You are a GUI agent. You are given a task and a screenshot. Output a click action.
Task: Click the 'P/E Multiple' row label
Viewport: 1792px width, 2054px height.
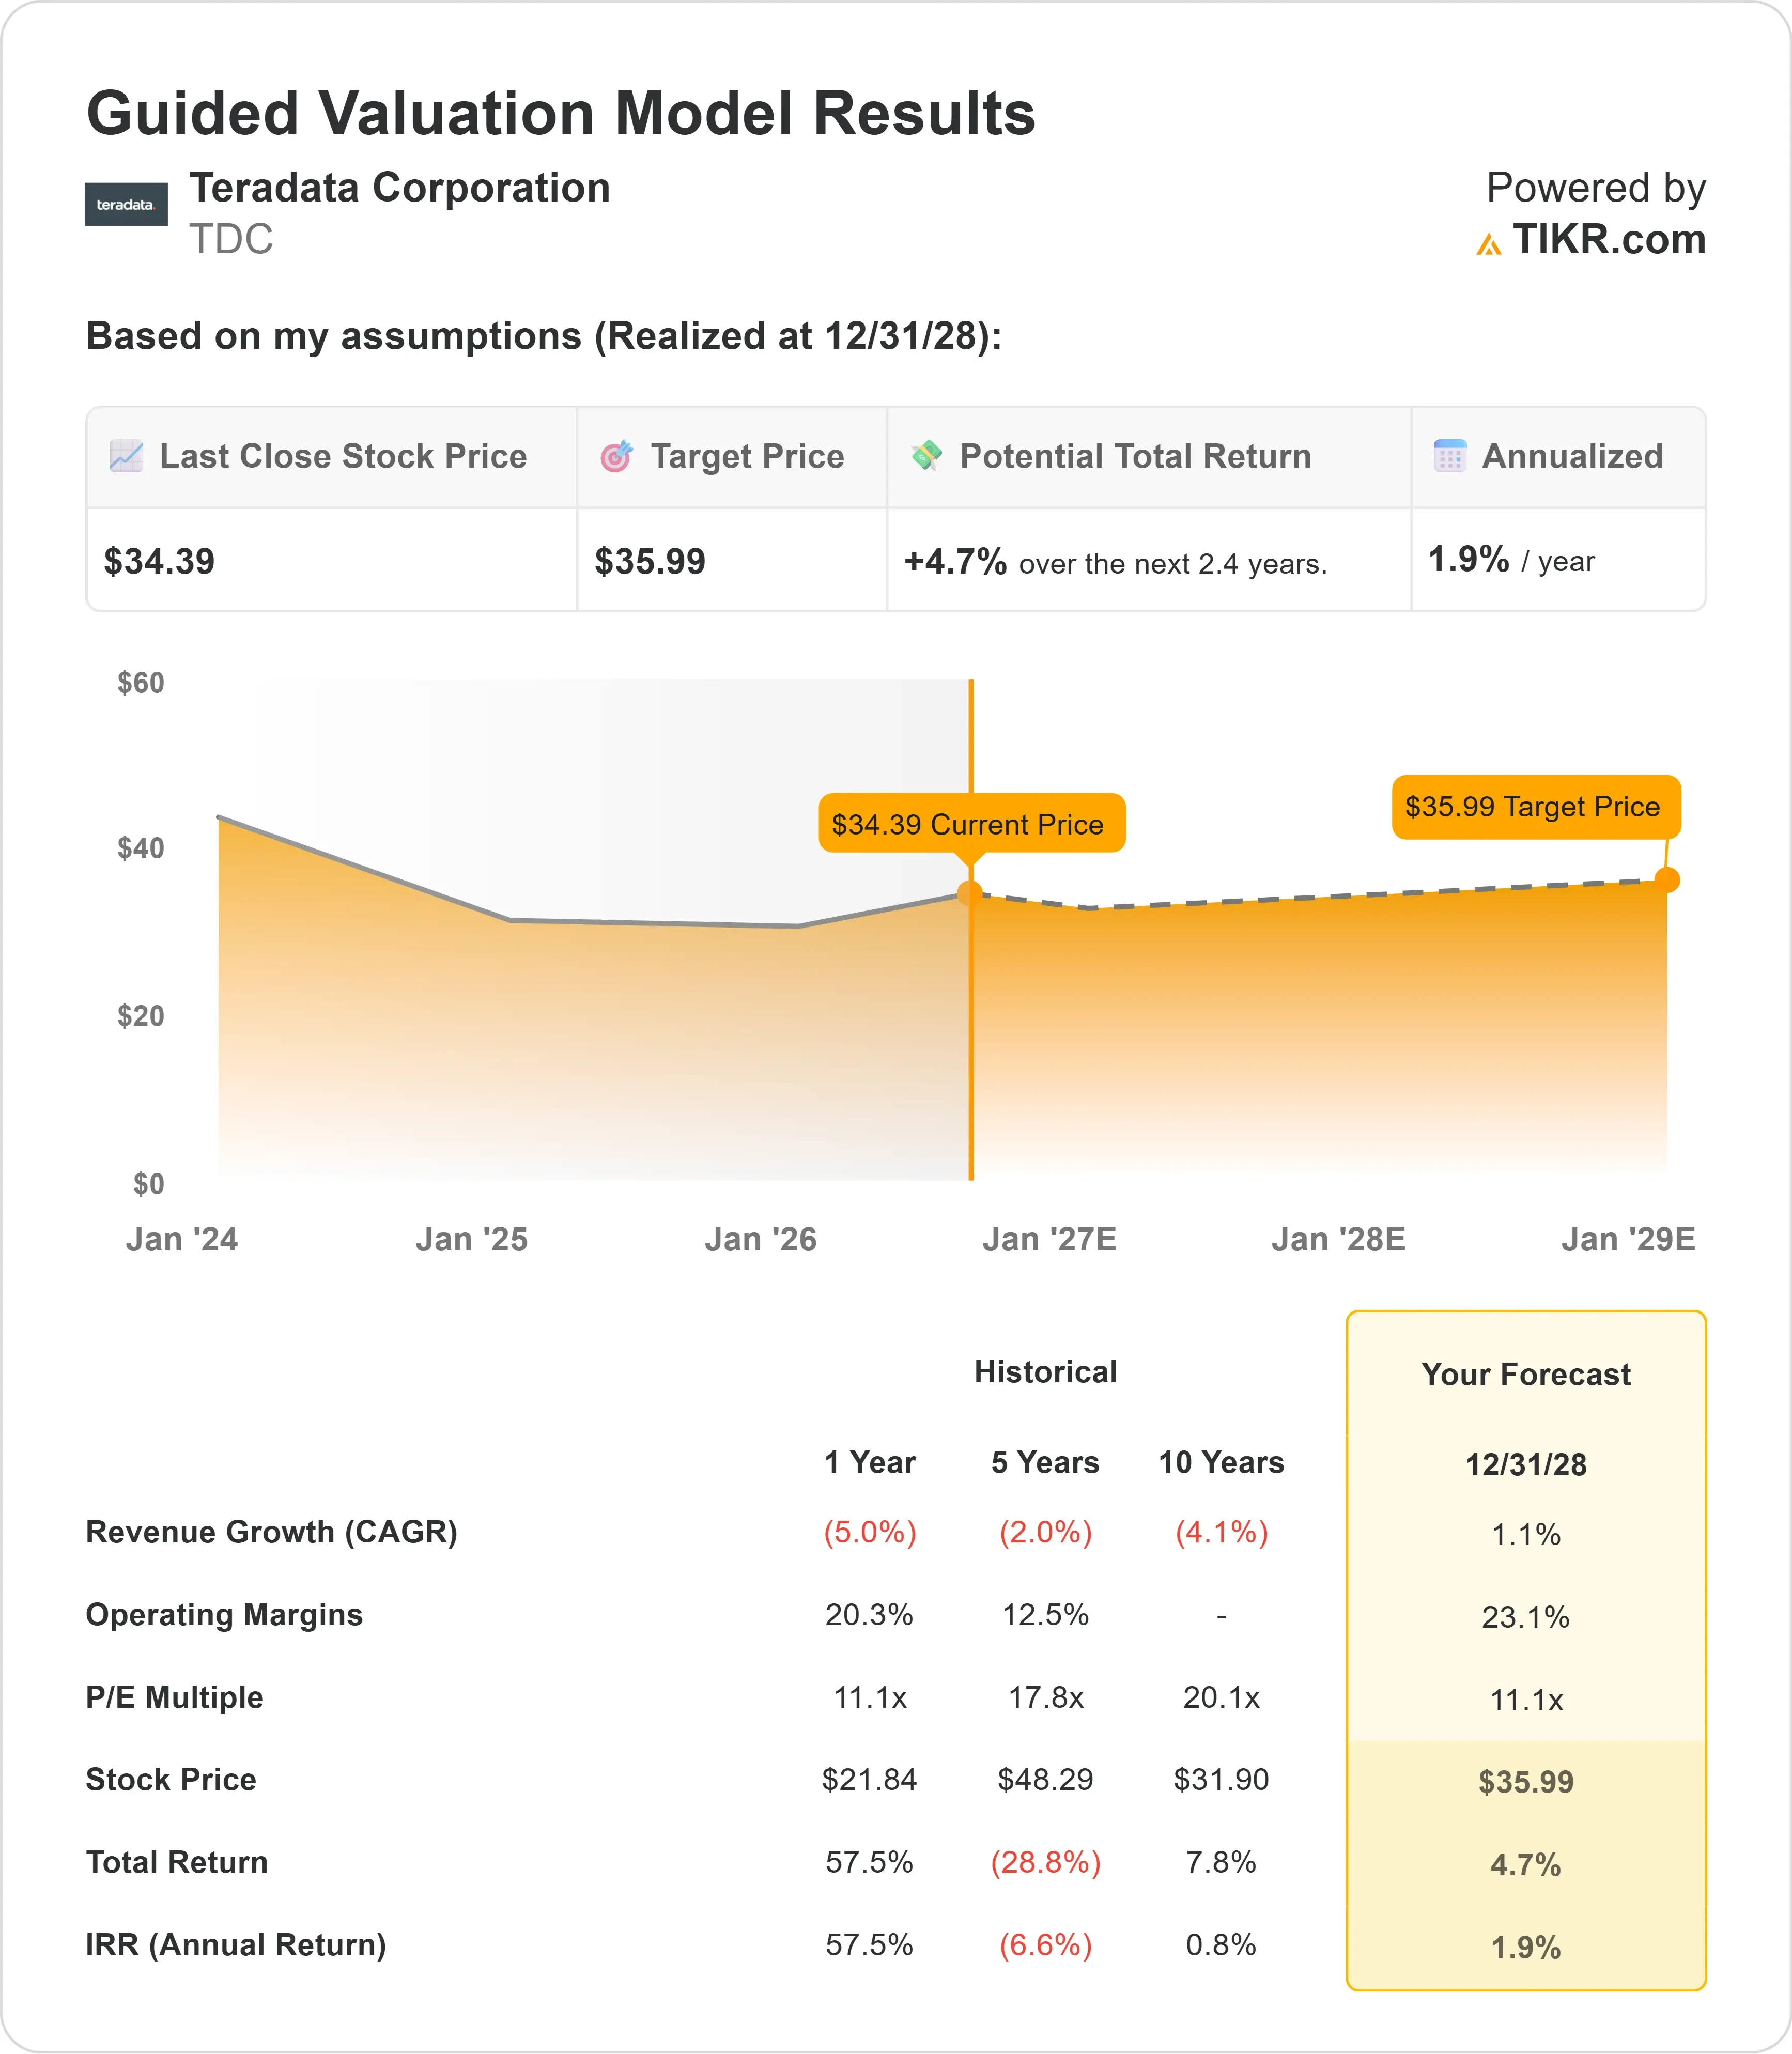(x=175, y=1697)
